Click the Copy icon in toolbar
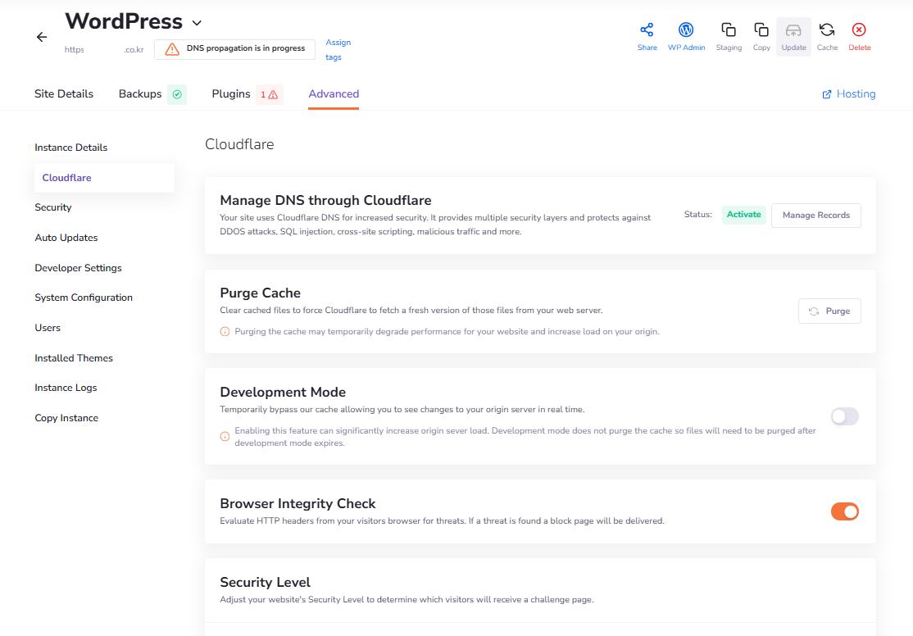Screen dimensions: 913x636 pyautogui.click(x=761, y=30)
